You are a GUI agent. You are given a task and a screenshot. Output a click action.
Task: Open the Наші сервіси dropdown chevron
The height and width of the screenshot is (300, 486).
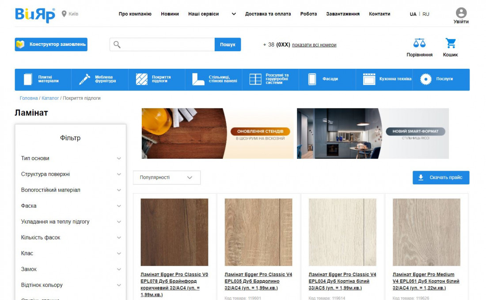[x=234, y=14]
